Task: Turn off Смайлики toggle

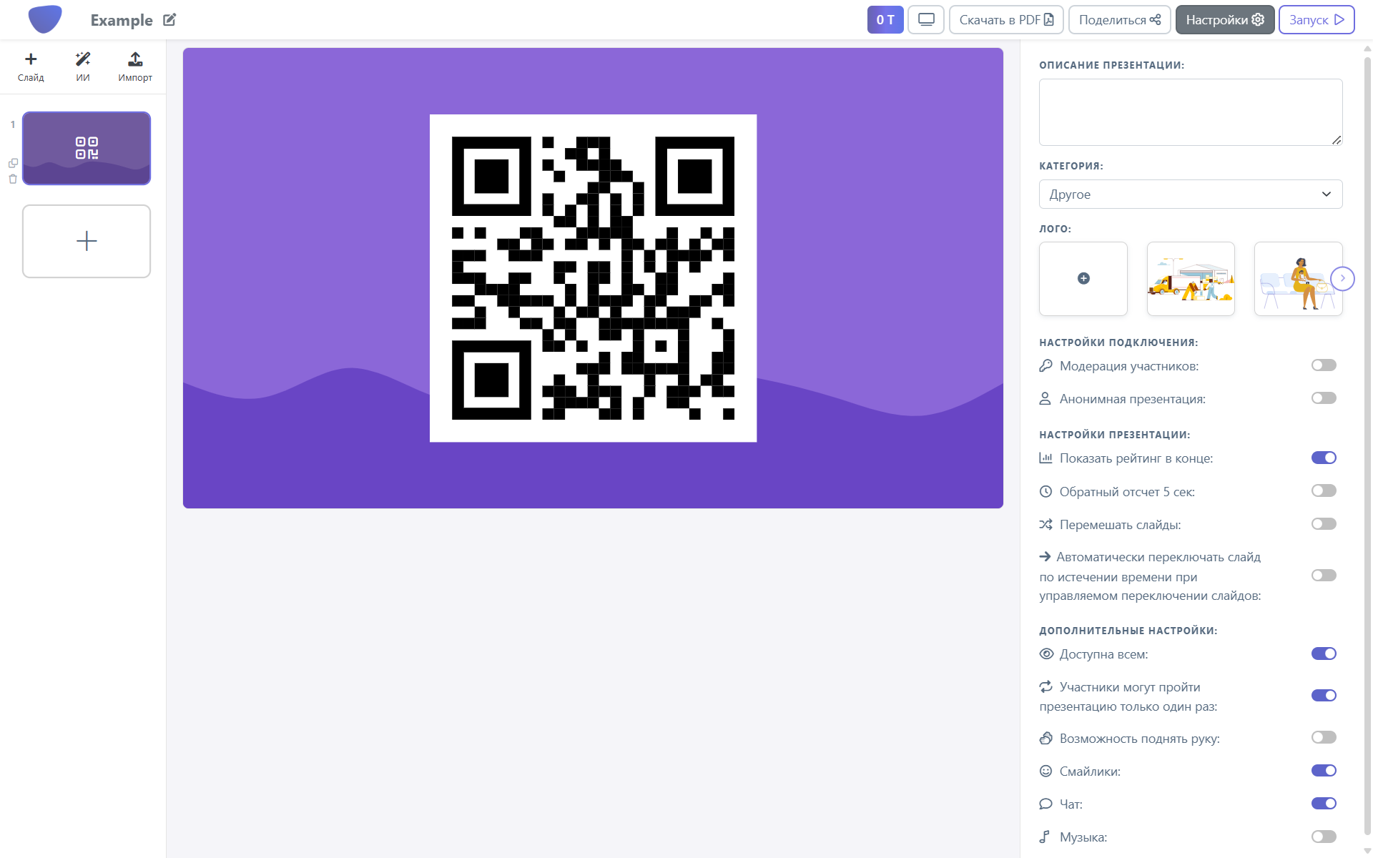Action: tap(1324, 771)
